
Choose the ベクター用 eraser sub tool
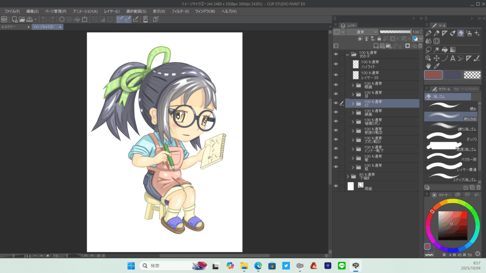click(451, 157)
